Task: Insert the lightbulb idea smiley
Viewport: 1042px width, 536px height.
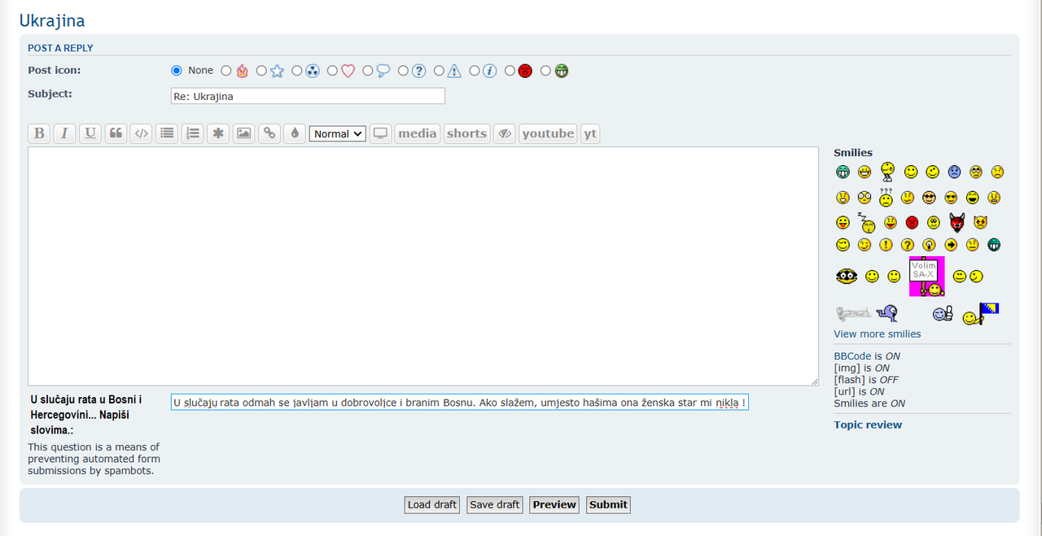Action: [x=929, y=245]
